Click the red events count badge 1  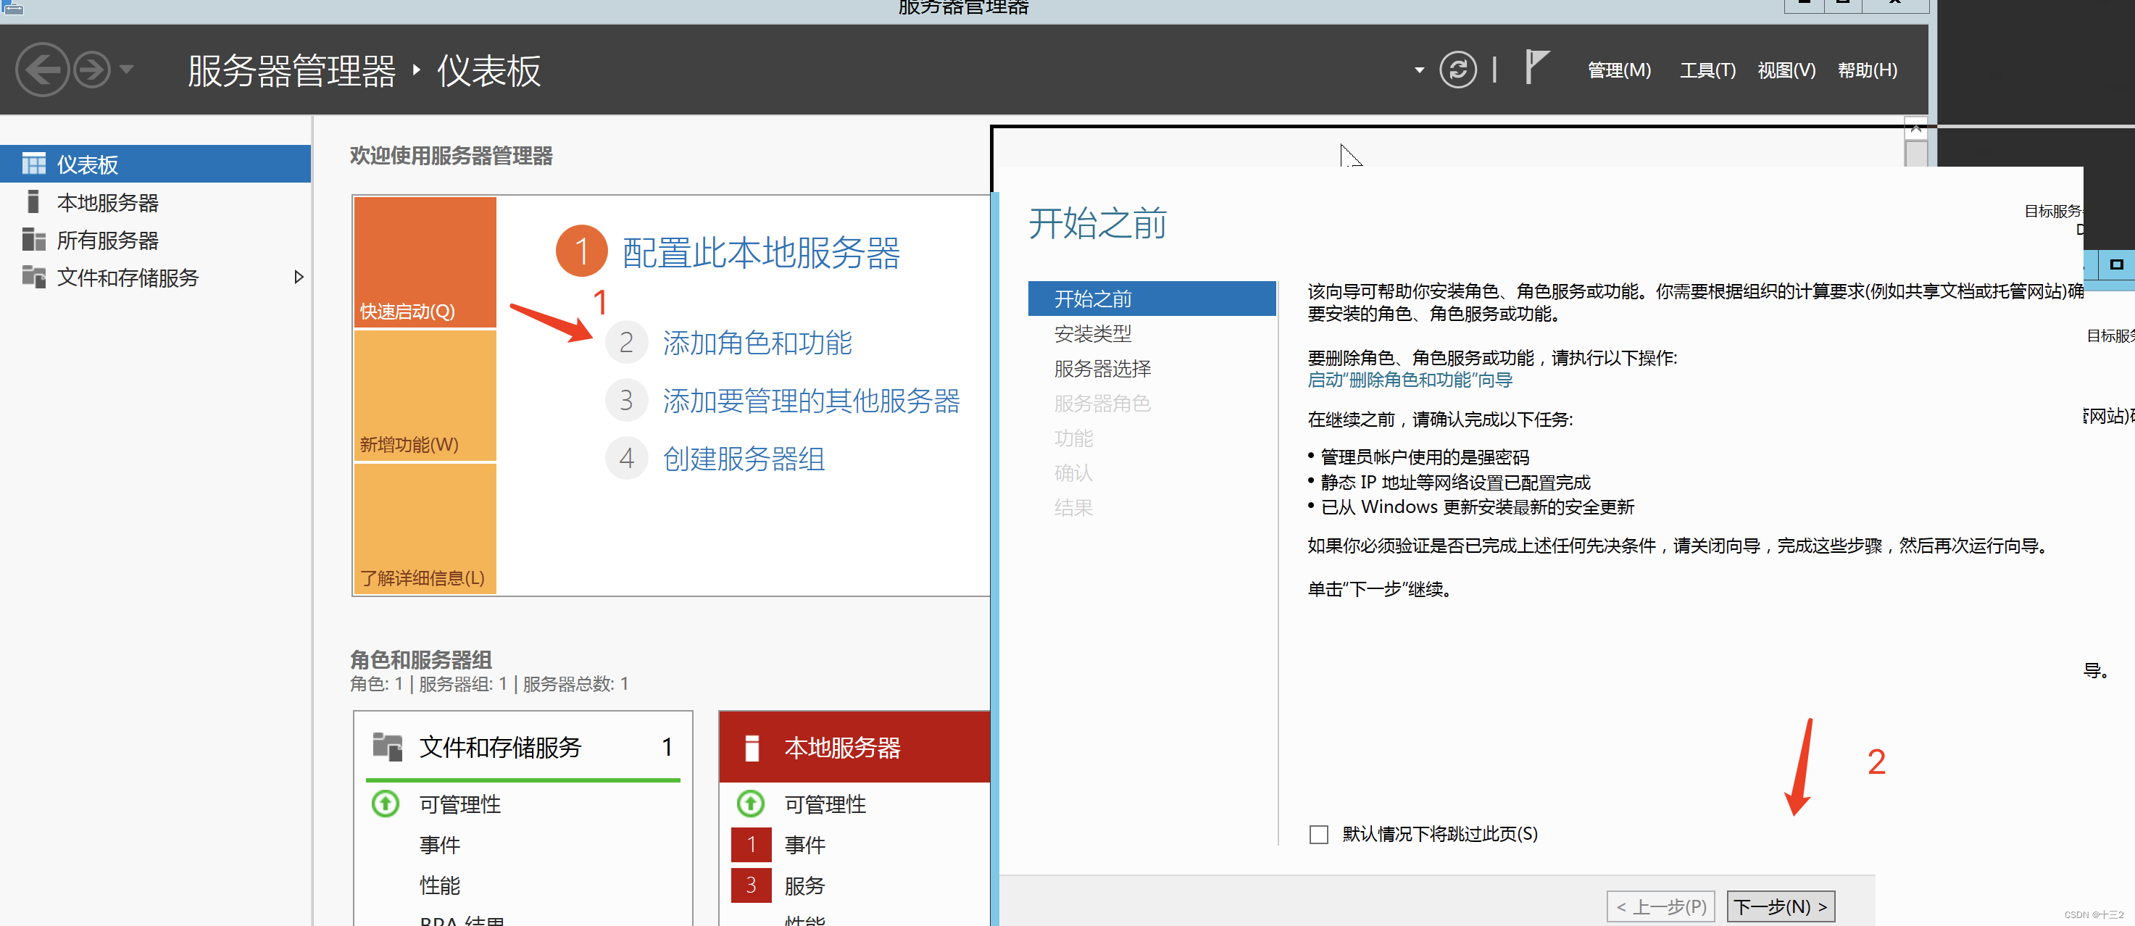(751, 845)
